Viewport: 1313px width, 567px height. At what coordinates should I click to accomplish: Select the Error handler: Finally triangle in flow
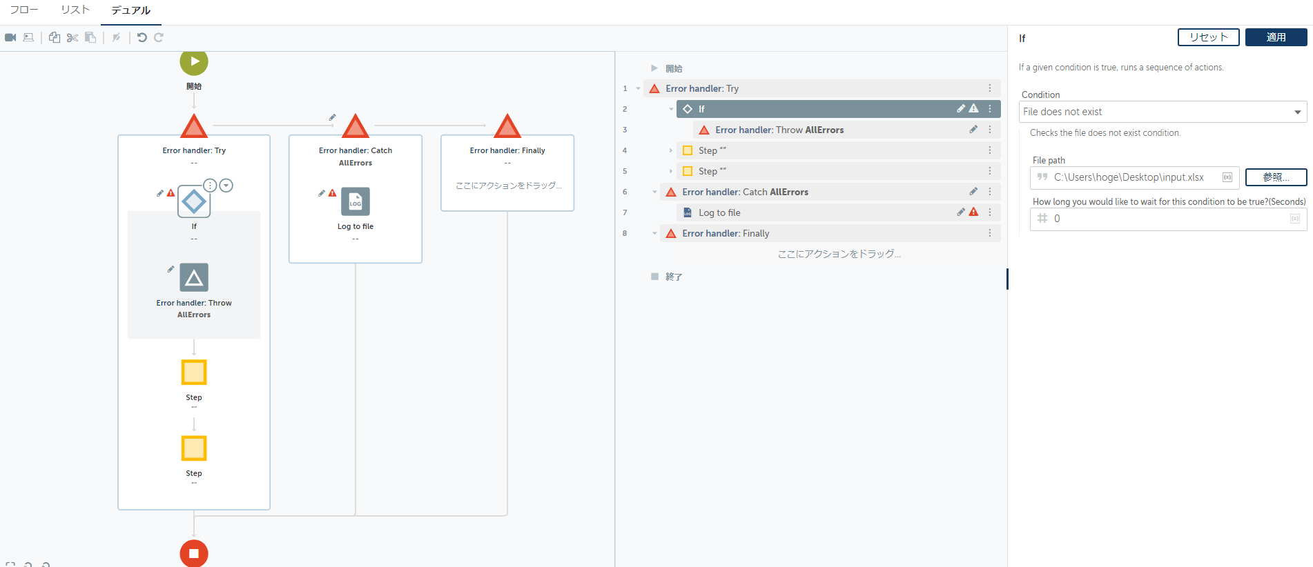point(507,126)
